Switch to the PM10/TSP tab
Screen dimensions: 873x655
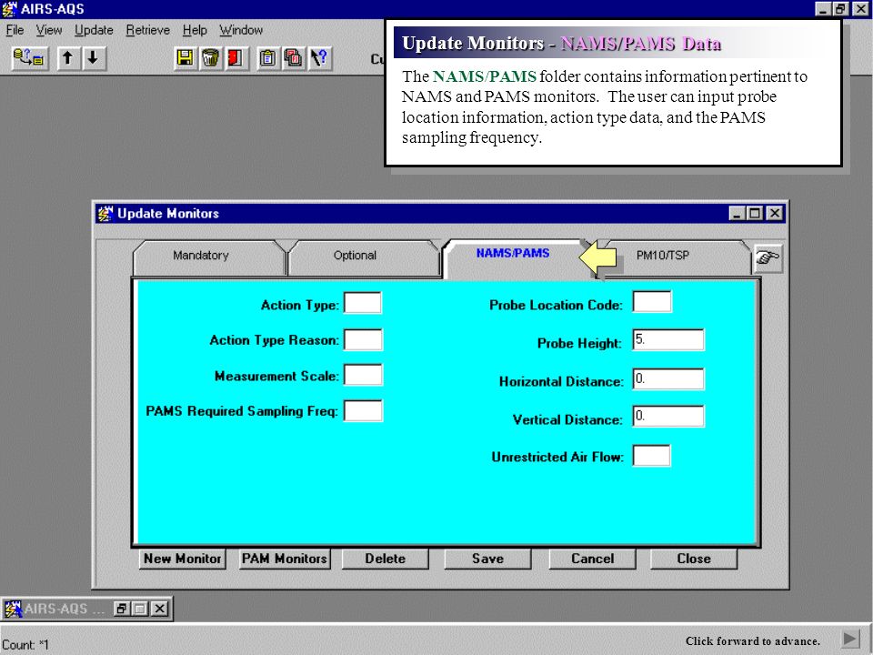coord(663,256)
